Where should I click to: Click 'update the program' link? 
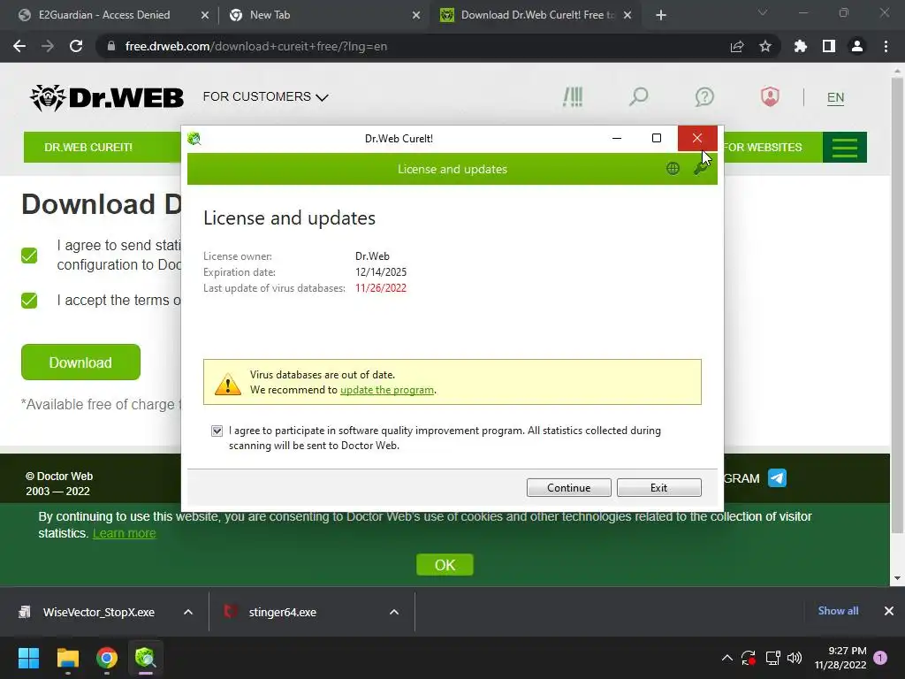click(x=387, y=390)
